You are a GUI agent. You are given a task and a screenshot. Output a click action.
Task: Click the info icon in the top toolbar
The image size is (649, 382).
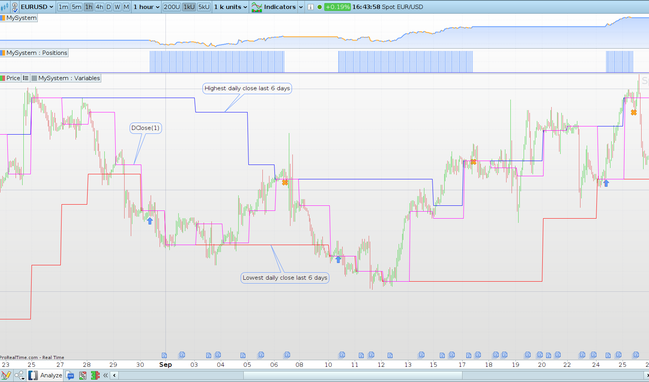311,7
